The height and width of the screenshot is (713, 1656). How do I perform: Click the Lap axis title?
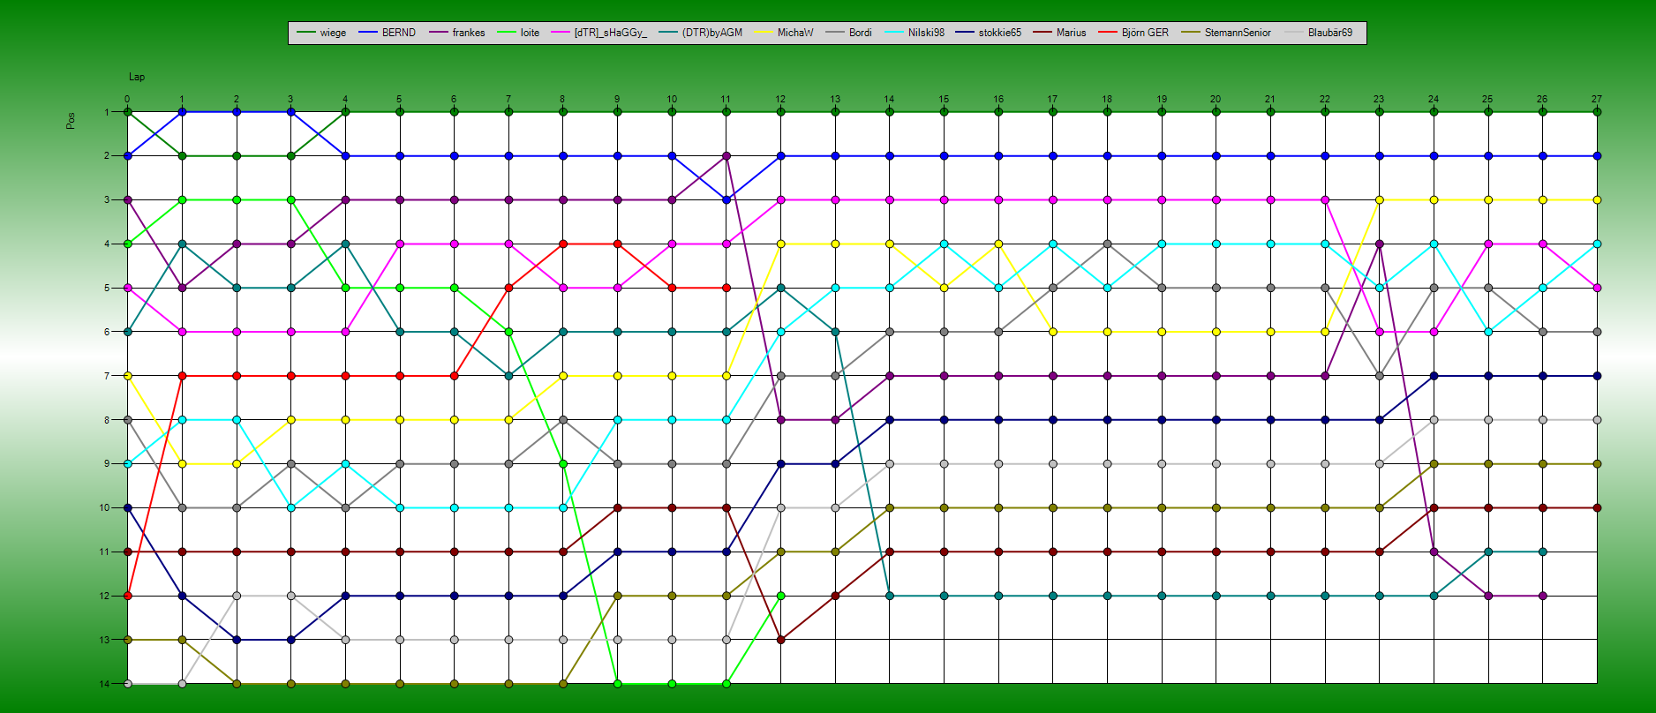(x=137, y=78)
